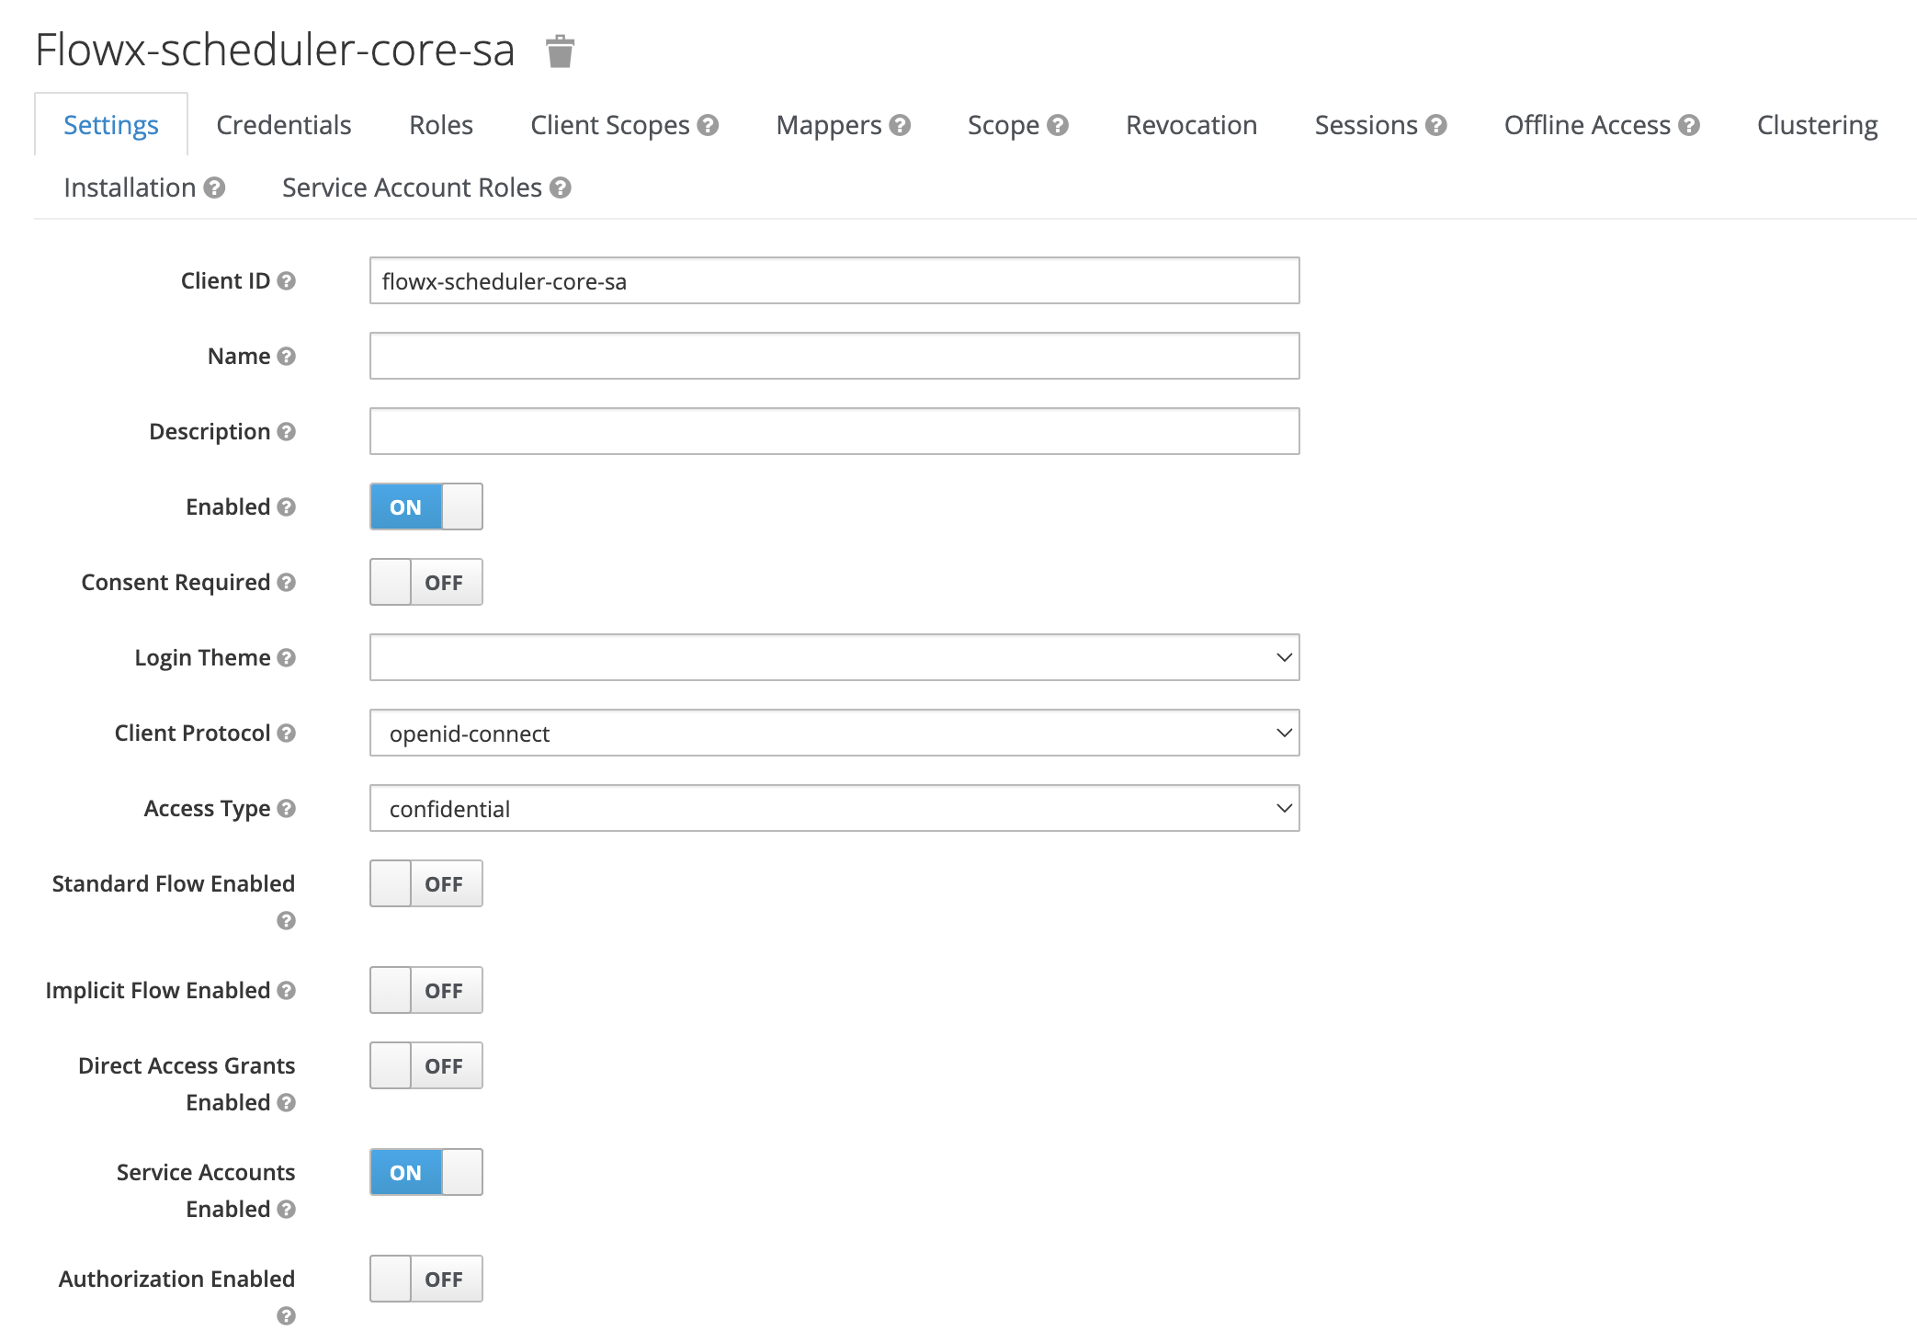
Task: Open Client Protocol dropdown showing openid-connect
Action: [x=834, y=733]
